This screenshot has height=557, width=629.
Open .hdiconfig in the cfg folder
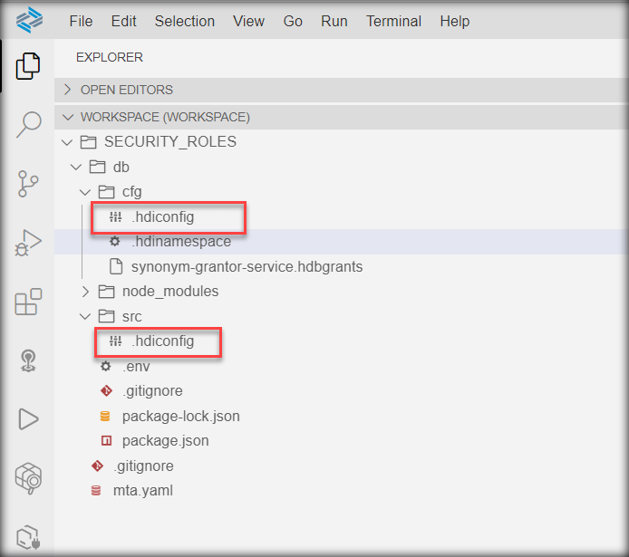(162, 217)
